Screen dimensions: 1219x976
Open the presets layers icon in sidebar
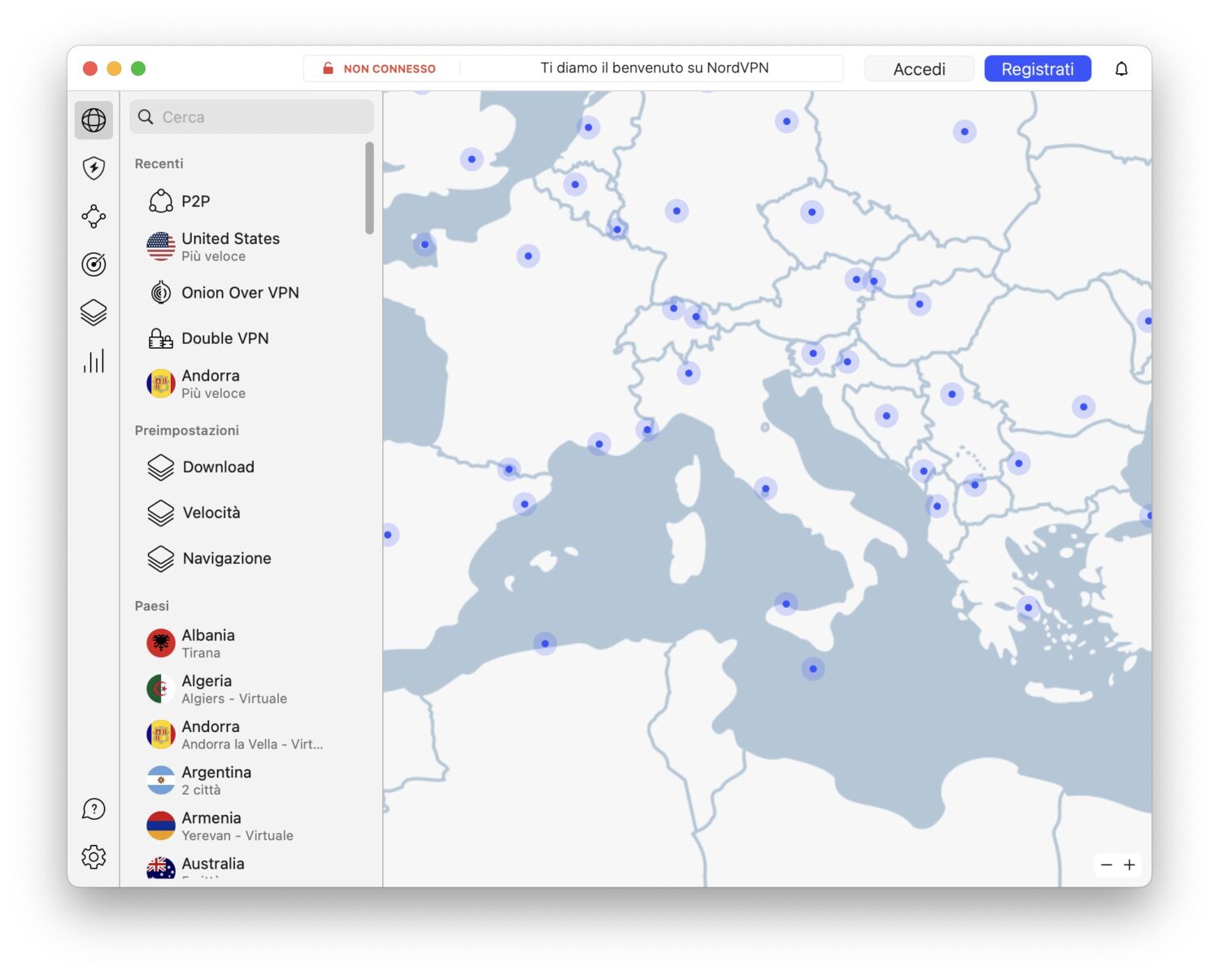pos(94,312)
